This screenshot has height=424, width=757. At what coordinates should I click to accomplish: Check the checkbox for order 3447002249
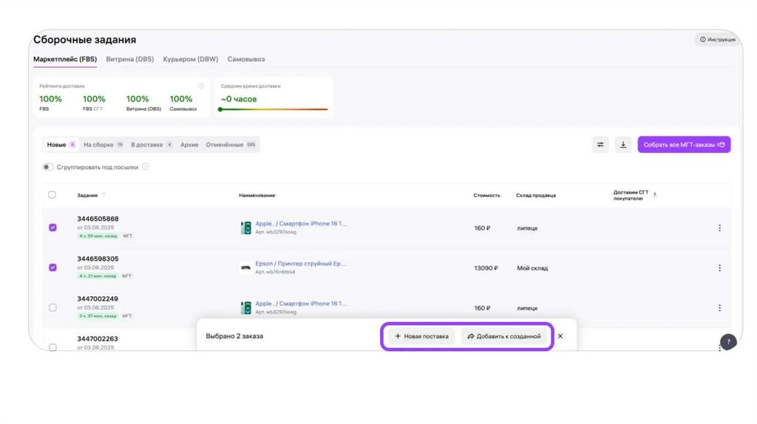[52, 307]
